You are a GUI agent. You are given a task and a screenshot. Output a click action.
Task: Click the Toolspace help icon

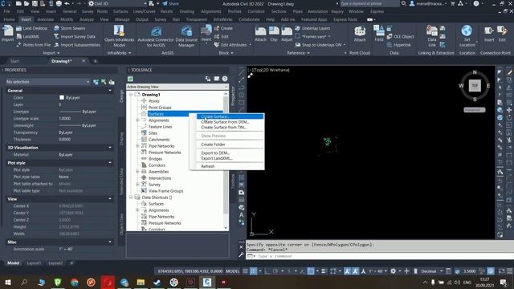coord(225,79)
